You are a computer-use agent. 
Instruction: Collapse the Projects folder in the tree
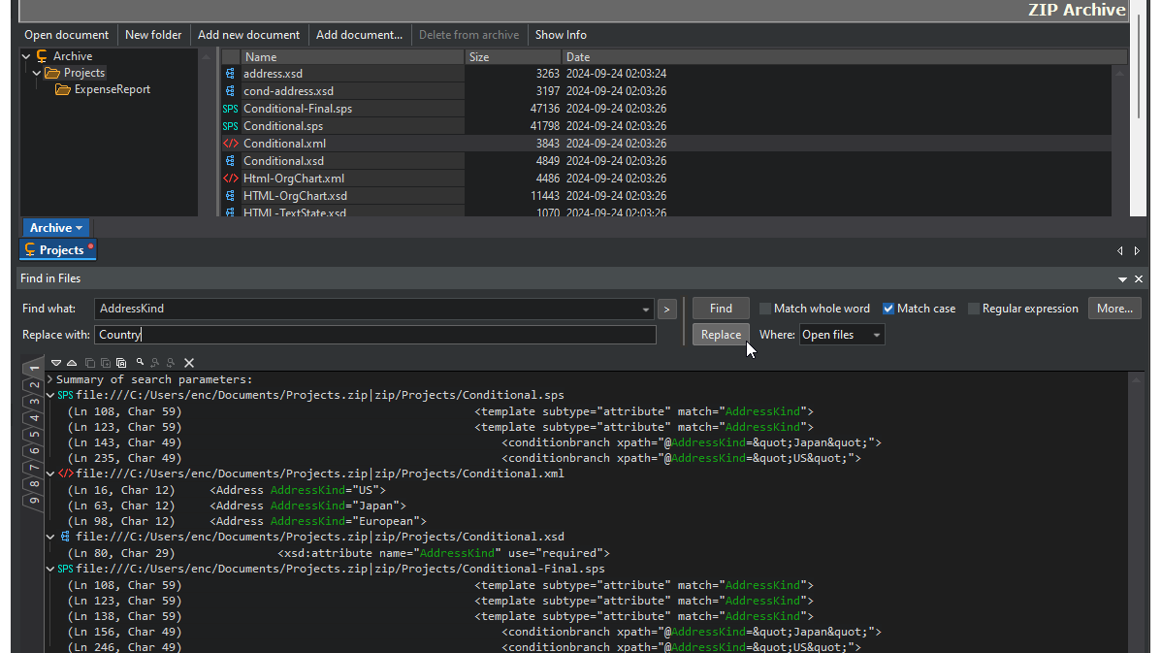[x=36, y=72]
